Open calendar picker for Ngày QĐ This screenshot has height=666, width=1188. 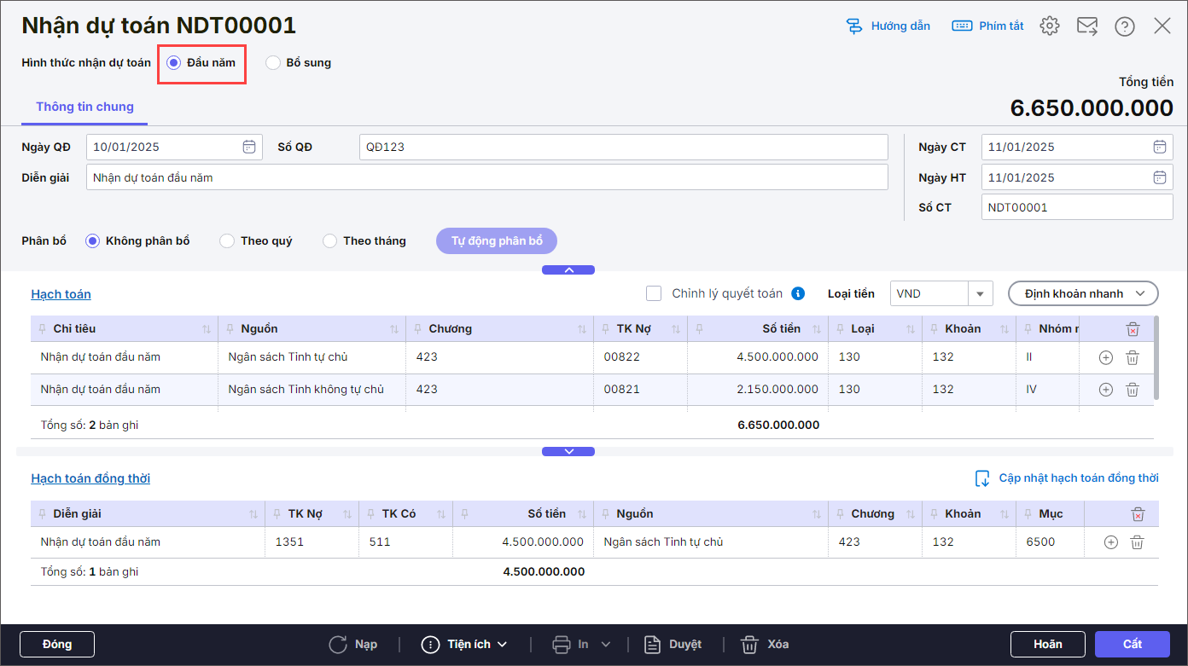click(248, 147)
